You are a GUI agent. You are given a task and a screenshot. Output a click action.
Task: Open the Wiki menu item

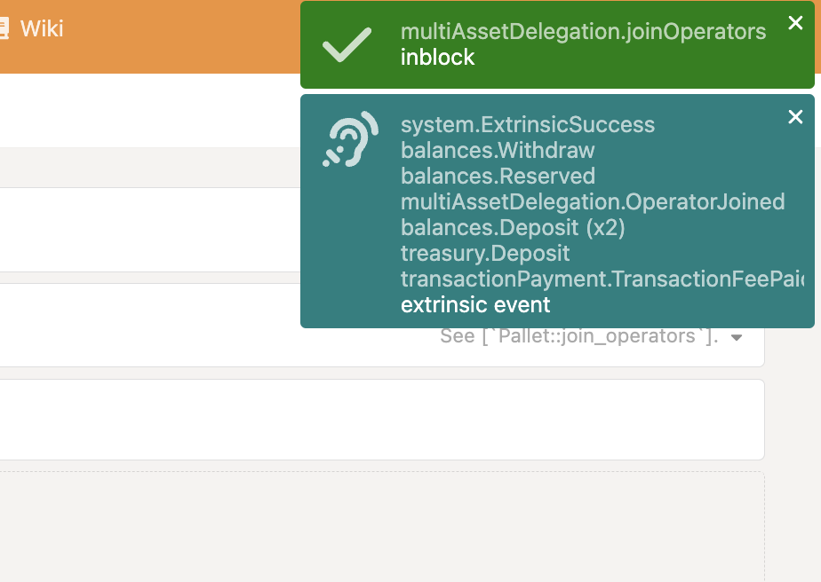(40, 28)
